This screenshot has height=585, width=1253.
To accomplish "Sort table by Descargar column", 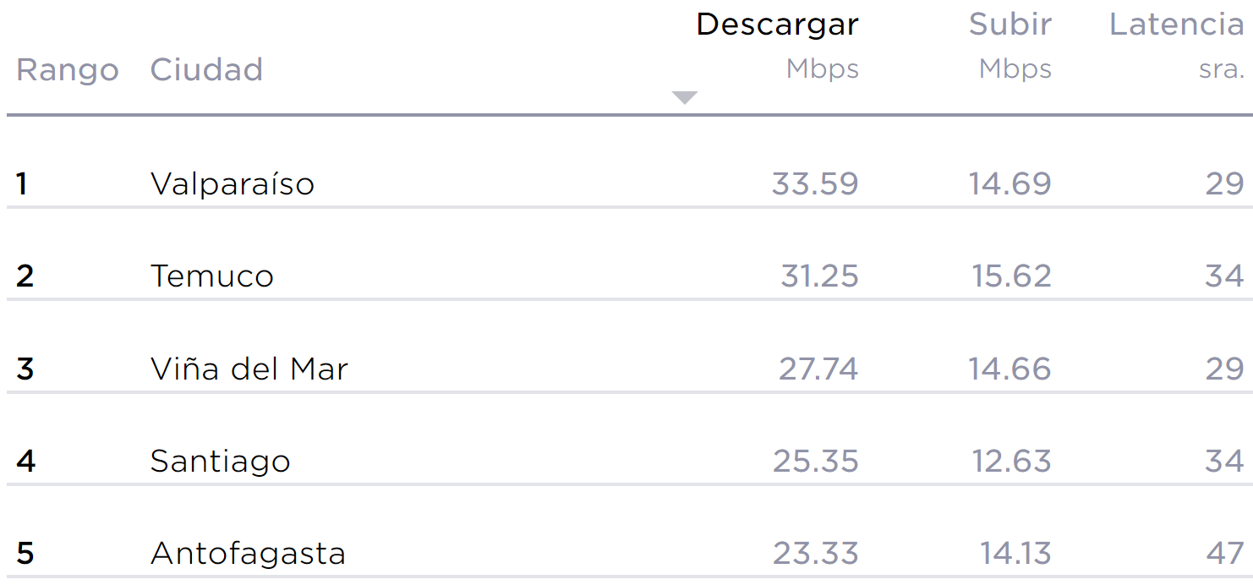I will (776, 25).
